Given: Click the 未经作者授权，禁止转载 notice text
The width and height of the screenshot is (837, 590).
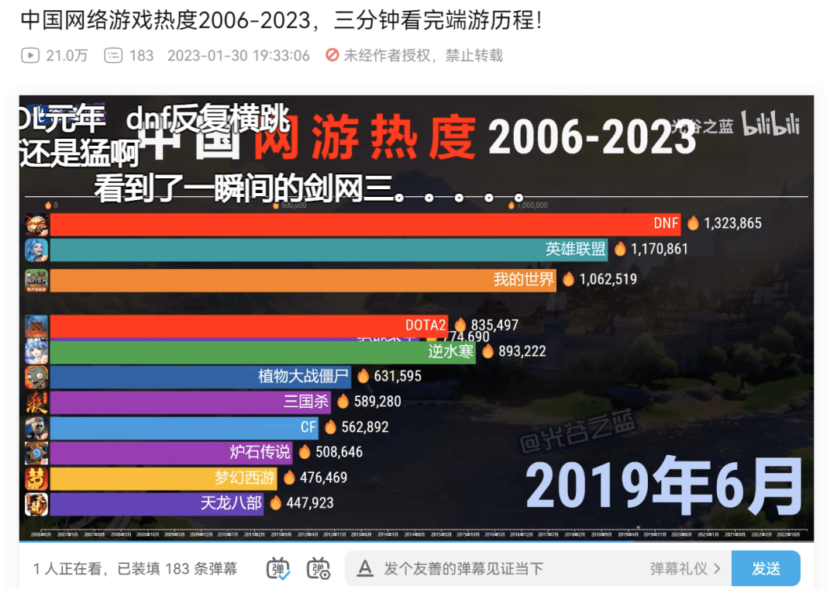Looking at the screenshot, I should click(x=423, y=56).
